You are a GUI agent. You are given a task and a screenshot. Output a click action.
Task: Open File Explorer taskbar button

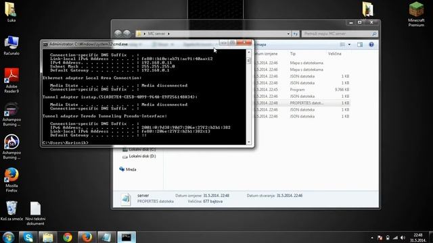pyautogui.click(x=48, y=237)
